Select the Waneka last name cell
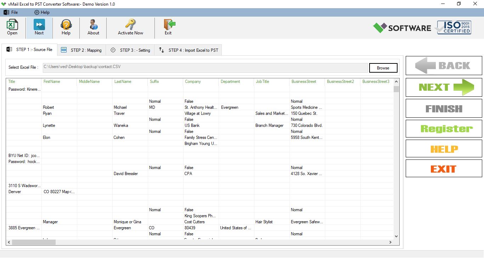484x258 pixels. [x=130, y=125]
